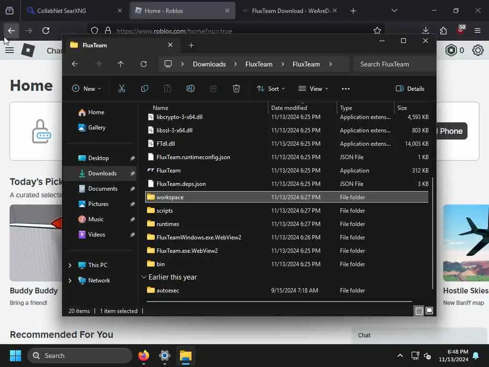The height and width of the screenshot is (367, 489).
Task: Bookmark the page with the star icon
Action: pyautogui.click(x=377, y=31)
